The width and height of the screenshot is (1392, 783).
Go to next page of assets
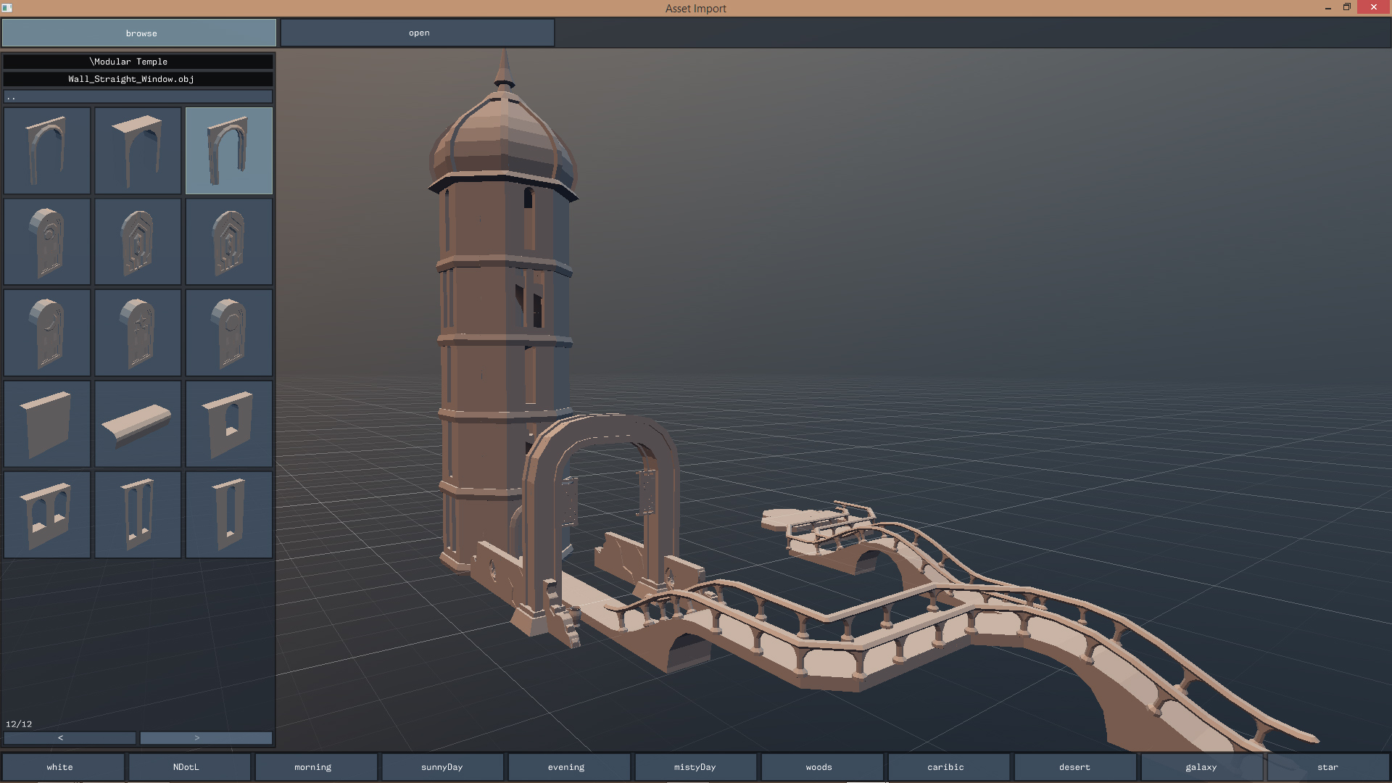pos(206,738)
